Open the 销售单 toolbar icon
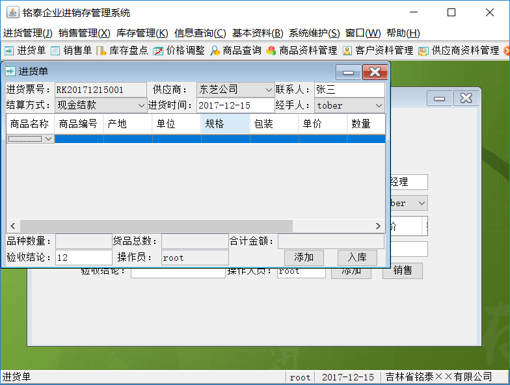This screenshot has width=510, height=385. click(x=72, y=51)
